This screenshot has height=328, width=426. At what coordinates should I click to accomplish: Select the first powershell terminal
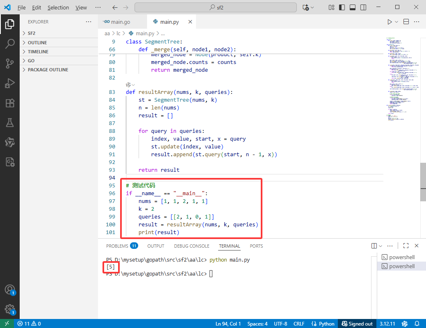(401, 257)
